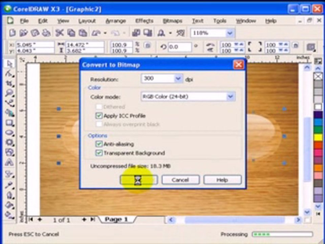Viewport: 325px width, 244px height.
Task: Select the Pick tool in the toolbox
Action: pos(9,64)
